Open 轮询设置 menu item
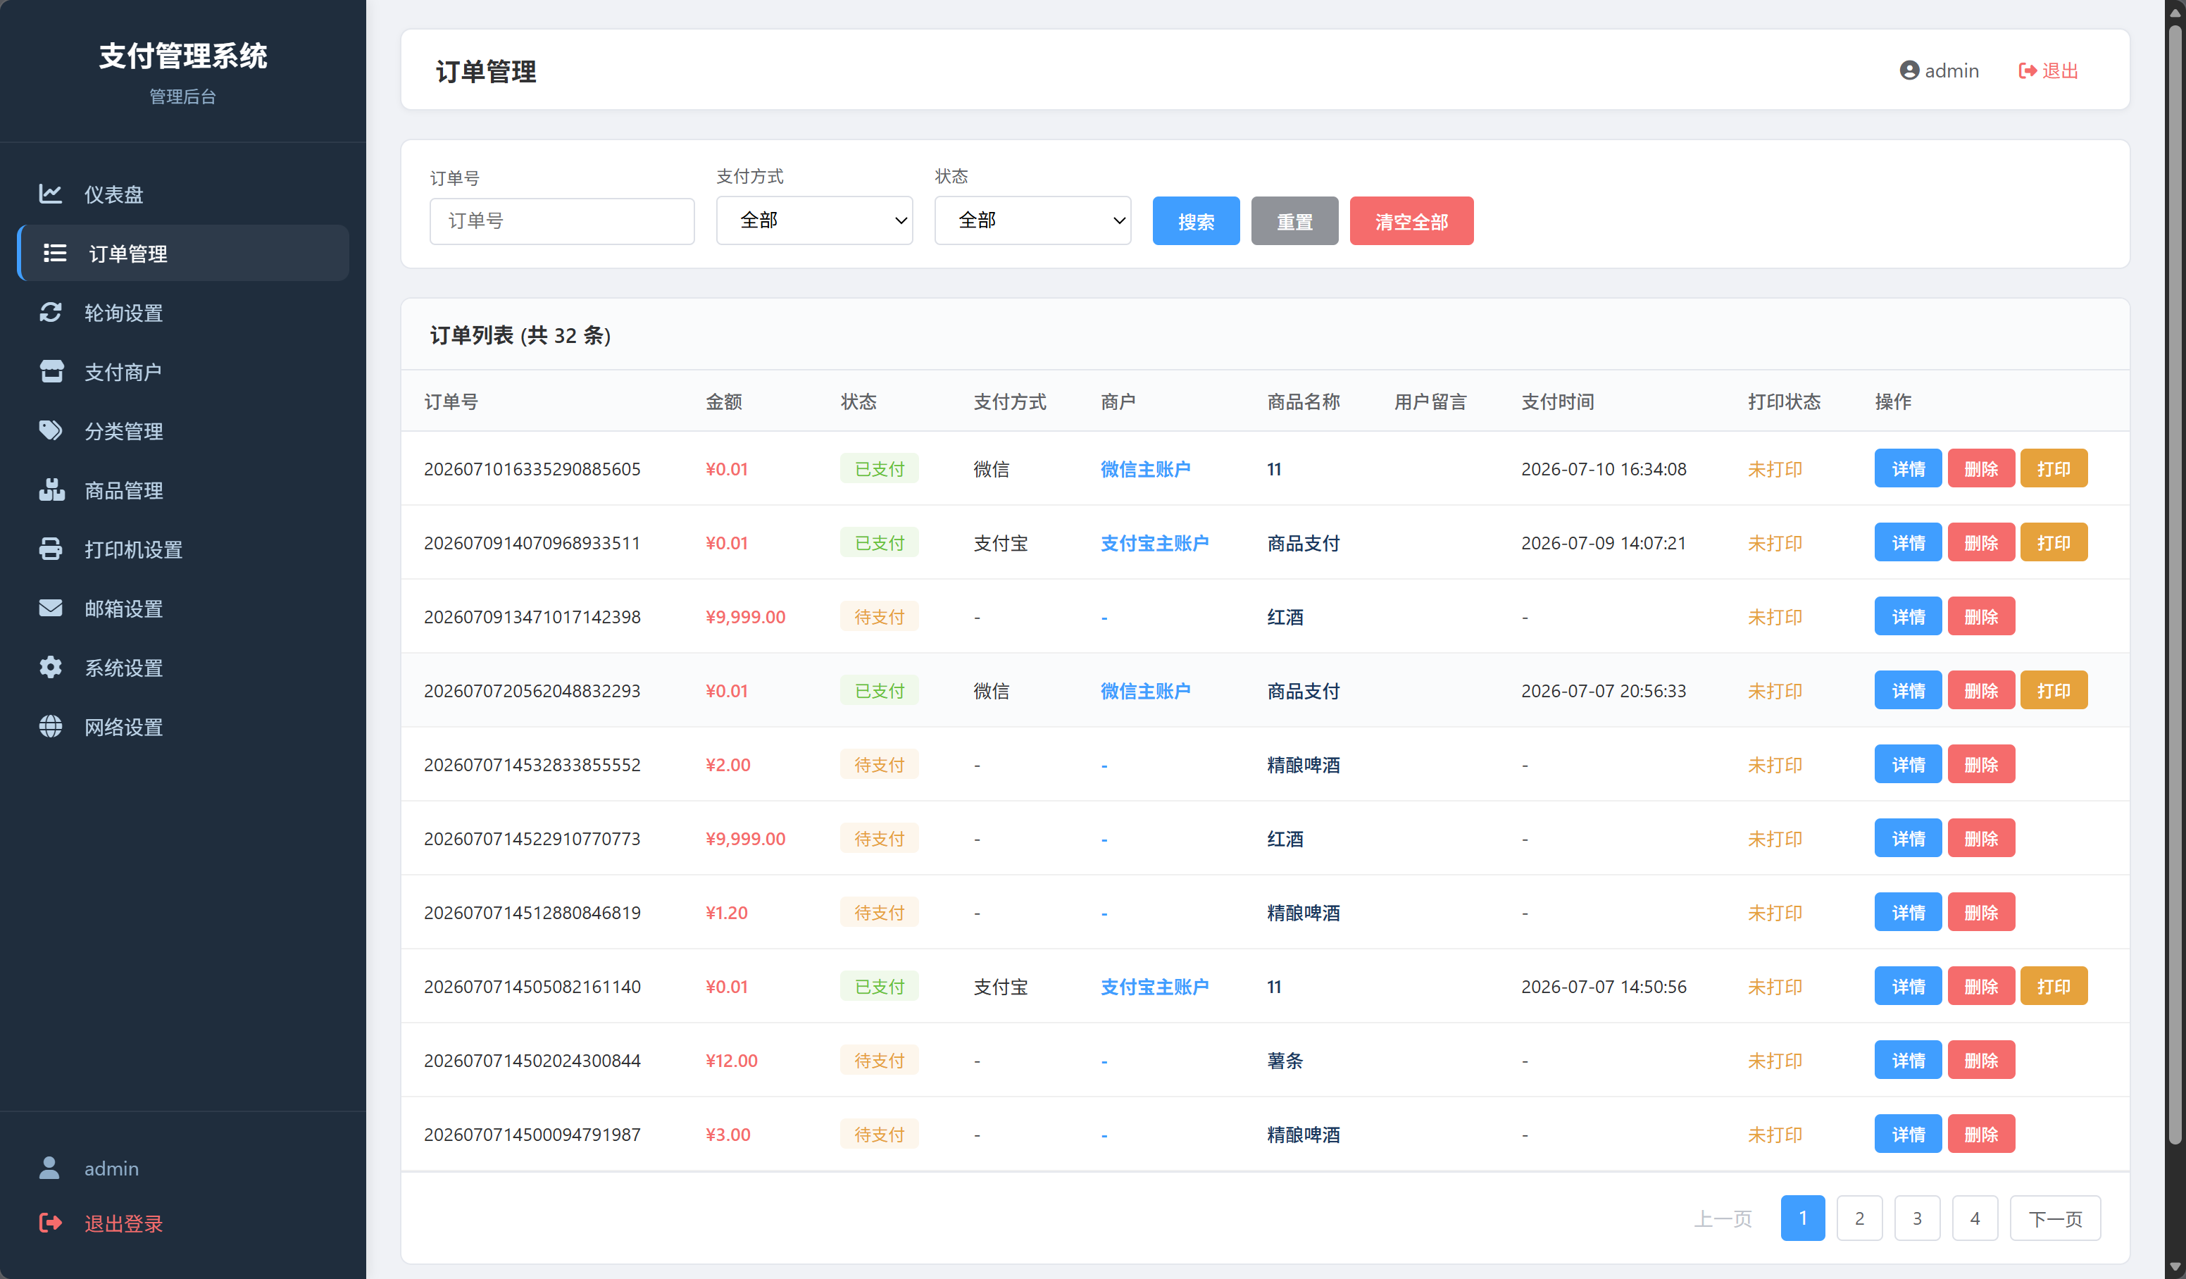This screenshot has width=2186, height=1279. (x=183, y=313)
